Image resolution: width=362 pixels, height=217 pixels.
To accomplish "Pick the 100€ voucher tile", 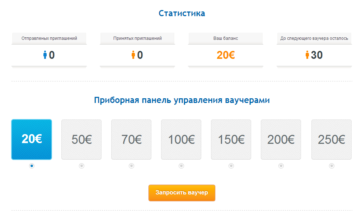I will click(181, 140).
